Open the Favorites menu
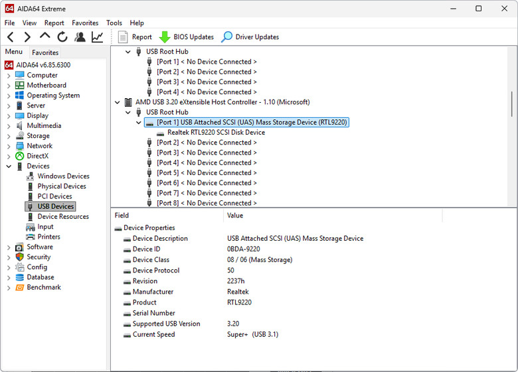The width and height of the screenshot is (518, 372). [x=85, y=23]
